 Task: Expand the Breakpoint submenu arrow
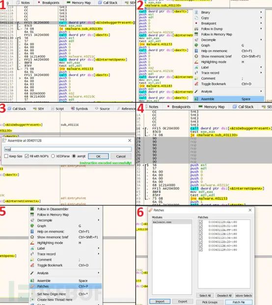point(261,24)
